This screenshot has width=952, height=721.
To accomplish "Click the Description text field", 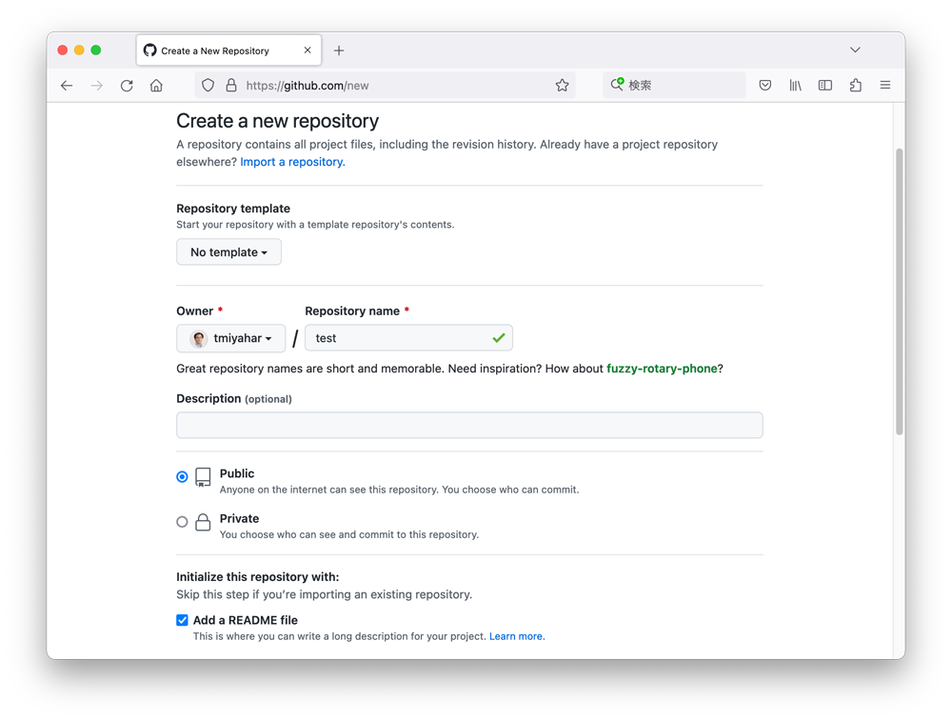I will 469,425.
